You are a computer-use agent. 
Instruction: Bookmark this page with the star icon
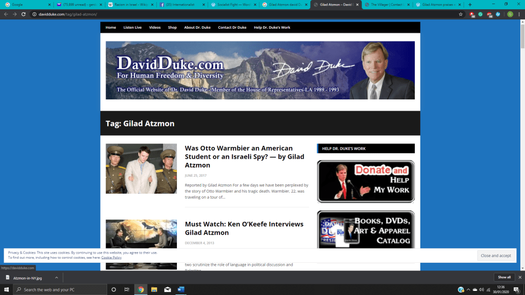coord(461,14)
